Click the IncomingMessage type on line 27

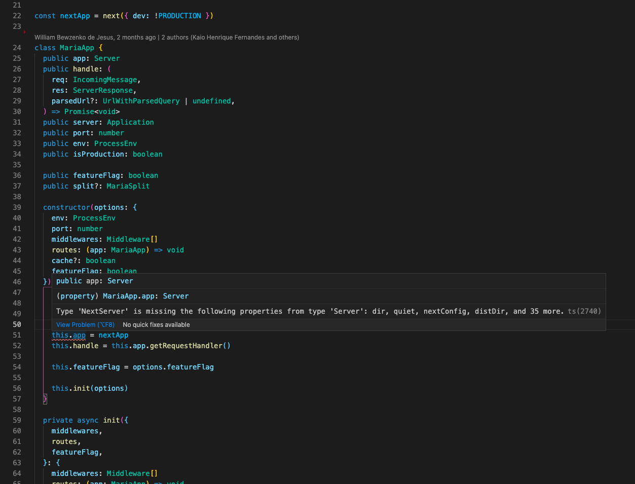[104, 80]
